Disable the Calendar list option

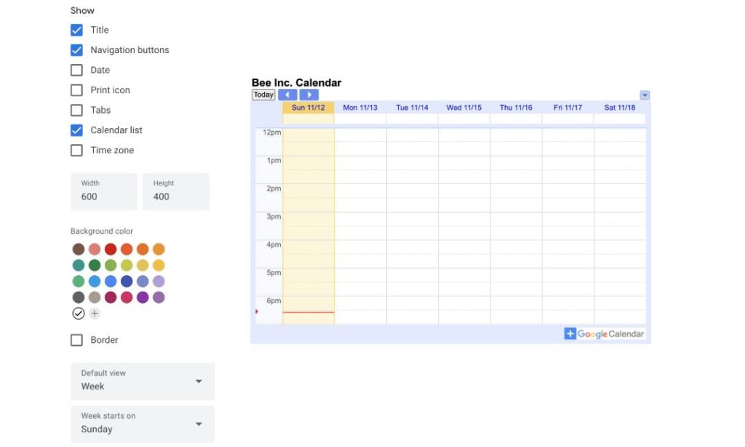[x=76, y=130]
